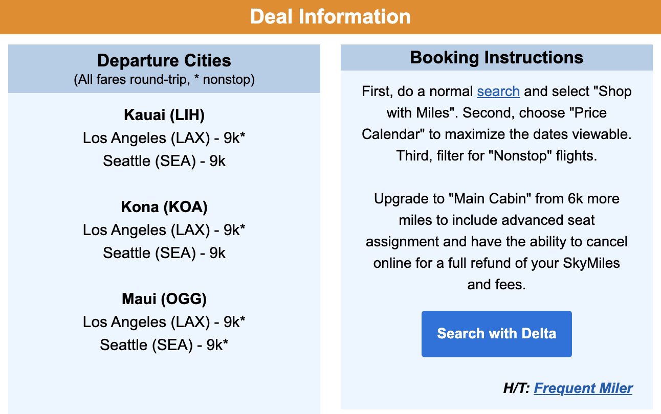Click the Booking Instructions heading

(x=496, y=57)
